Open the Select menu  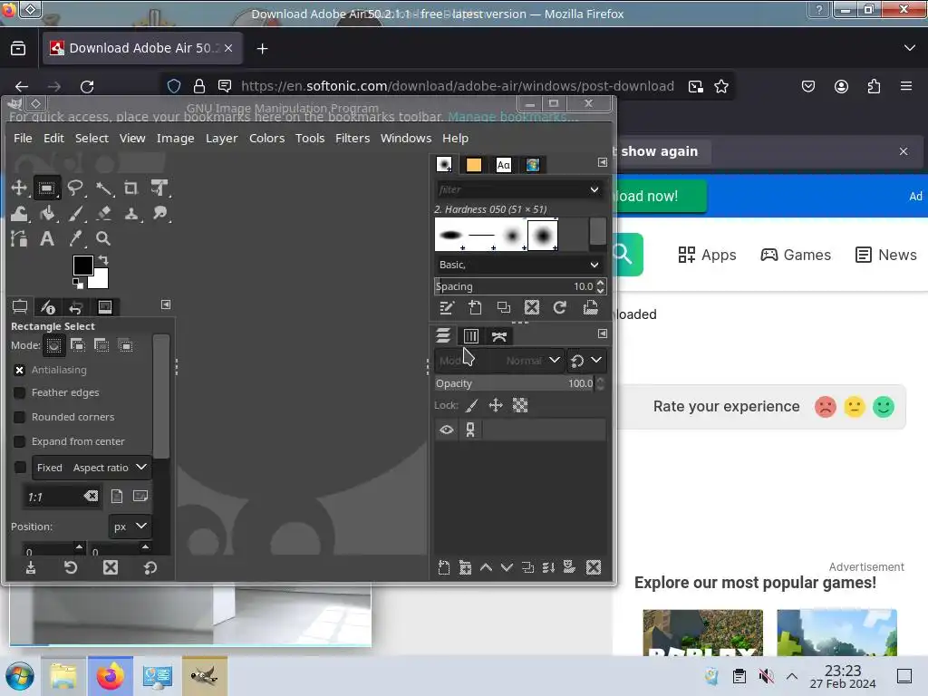tap(92, 138)
